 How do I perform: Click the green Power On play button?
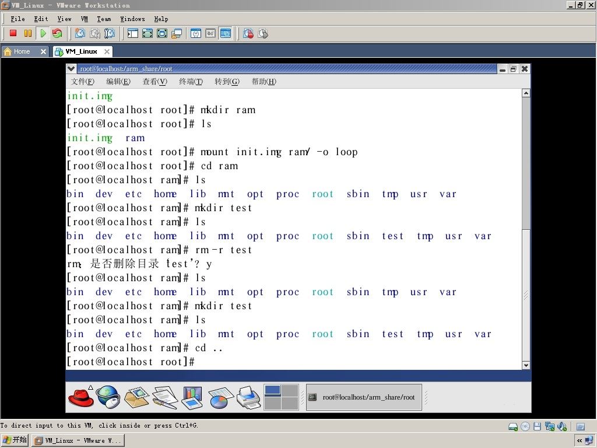pos(43,33)
